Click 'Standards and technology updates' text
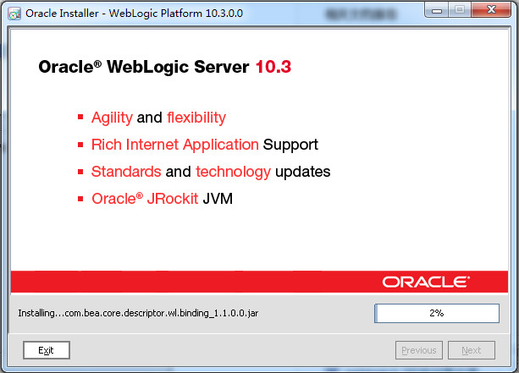The image size is (519, 373). [x=211, y=173]
